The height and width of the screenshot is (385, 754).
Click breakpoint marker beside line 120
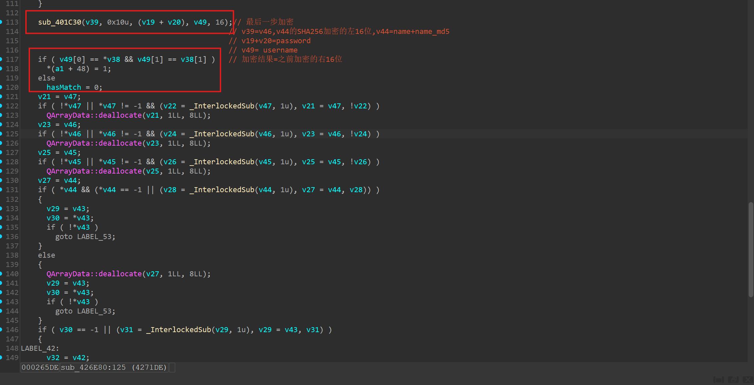point(1,87)
